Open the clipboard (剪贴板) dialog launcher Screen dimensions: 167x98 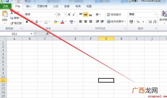click(x=22, y=28)
